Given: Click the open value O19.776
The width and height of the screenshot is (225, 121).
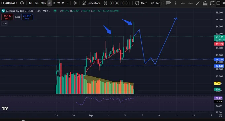Looking at the screenshot, I should pos(65,11).
